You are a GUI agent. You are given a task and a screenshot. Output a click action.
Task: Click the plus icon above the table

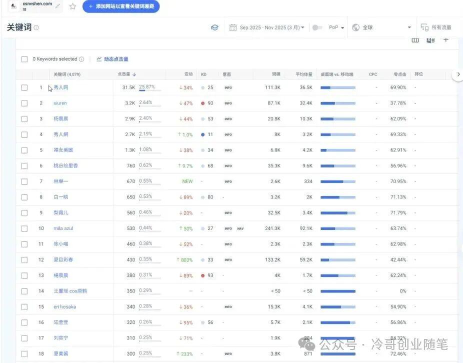(446, 39)
